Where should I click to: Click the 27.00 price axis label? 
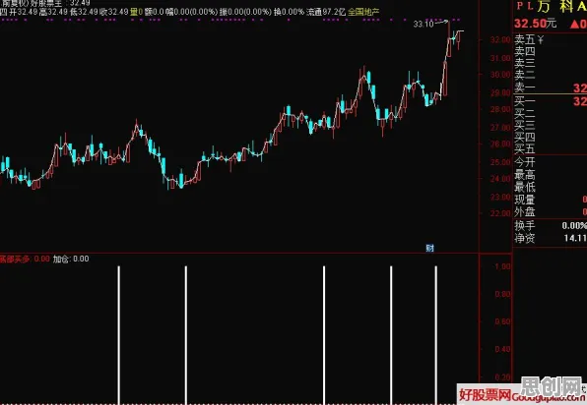(500, 128)
